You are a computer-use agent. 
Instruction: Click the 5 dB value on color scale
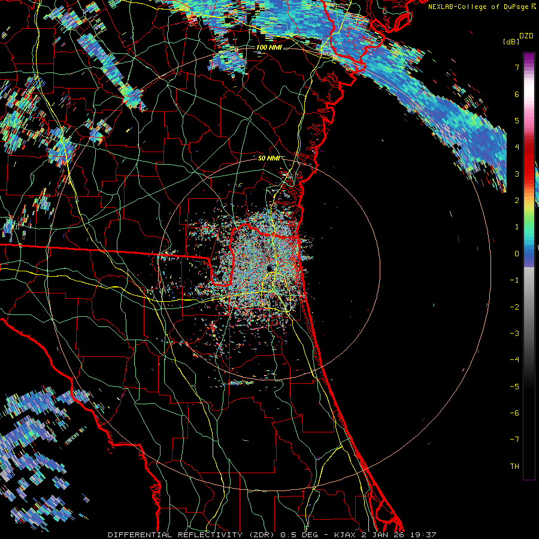pyautogui.click(x=517, y=120)
